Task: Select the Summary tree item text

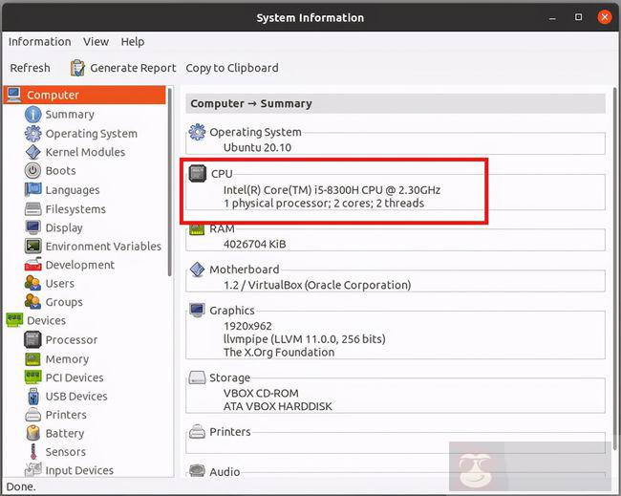Action: click(x=70, y=115)
